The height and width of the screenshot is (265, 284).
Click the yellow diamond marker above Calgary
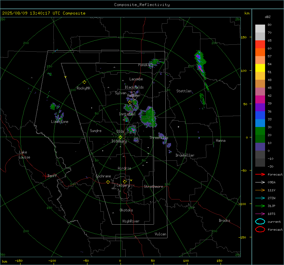125,181
